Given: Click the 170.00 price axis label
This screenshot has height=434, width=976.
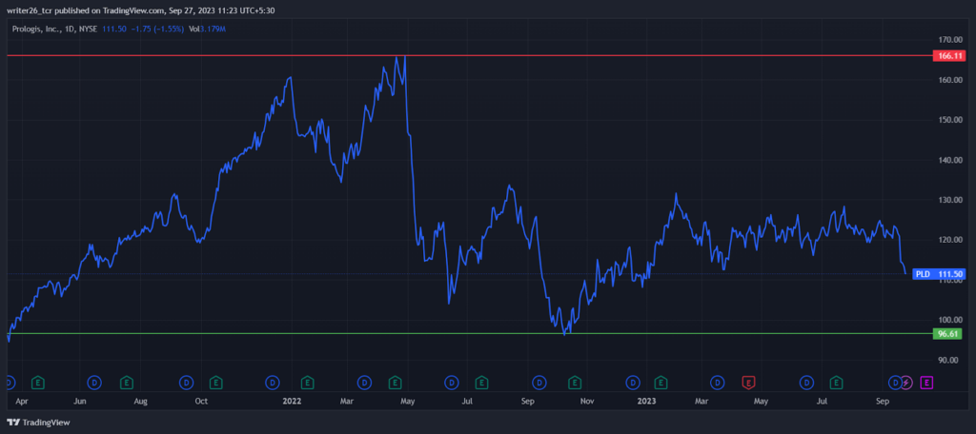Looking at the screenshot, I should (950, 40).
